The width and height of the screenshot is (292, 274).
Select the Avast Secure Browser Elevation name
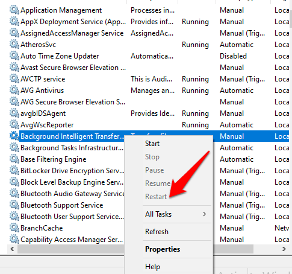73,68
